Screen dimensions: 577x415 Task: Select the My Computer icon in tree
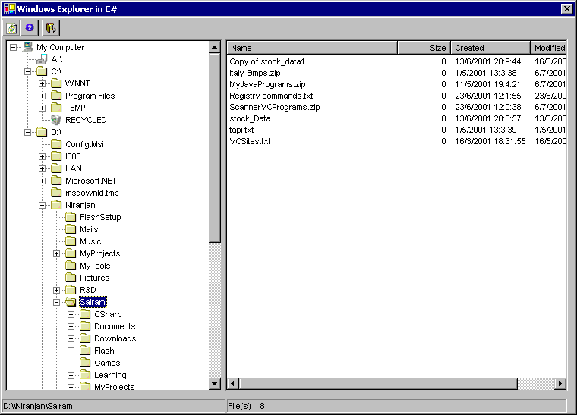(28, 47)
